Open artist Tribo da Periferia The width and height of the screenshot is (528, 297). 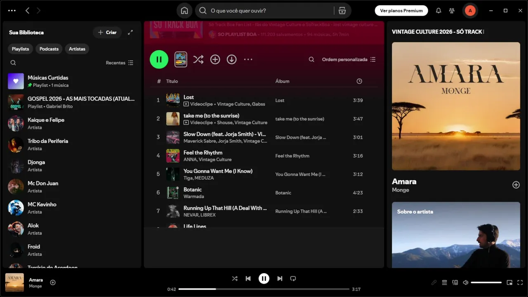72,144
